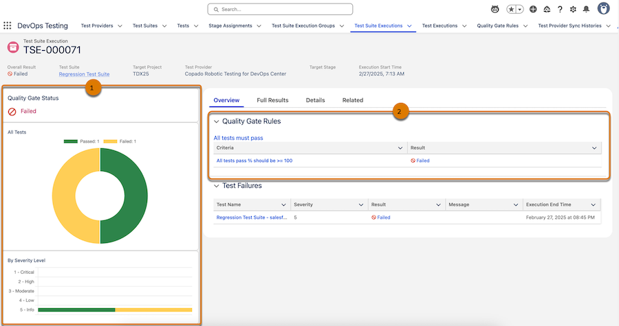This screenshot has width=619, height=326.
Task: Open the Test Suites tab
Action: point(145,25)
